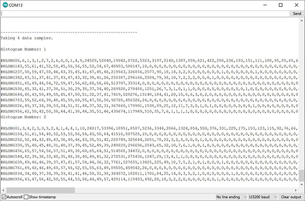Click the line starting '#HLONG639,49,46,46'

pyautogui.click(x=149, y=162)
